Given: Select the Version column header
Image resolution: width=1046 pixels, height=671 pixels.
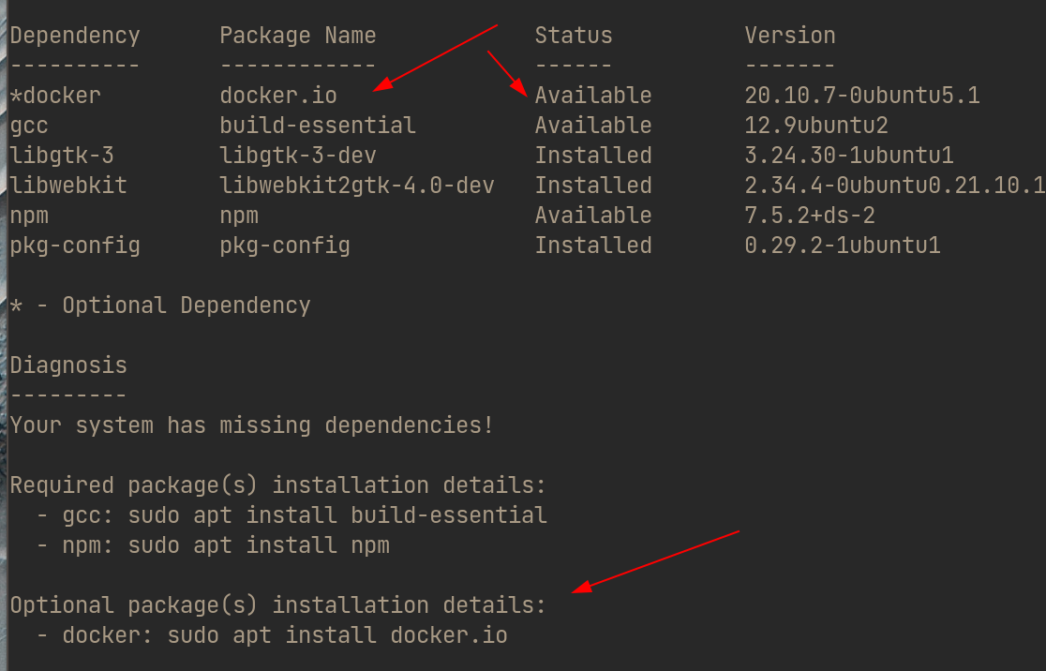Looking at the screenshot, I should tap(790, 35).
